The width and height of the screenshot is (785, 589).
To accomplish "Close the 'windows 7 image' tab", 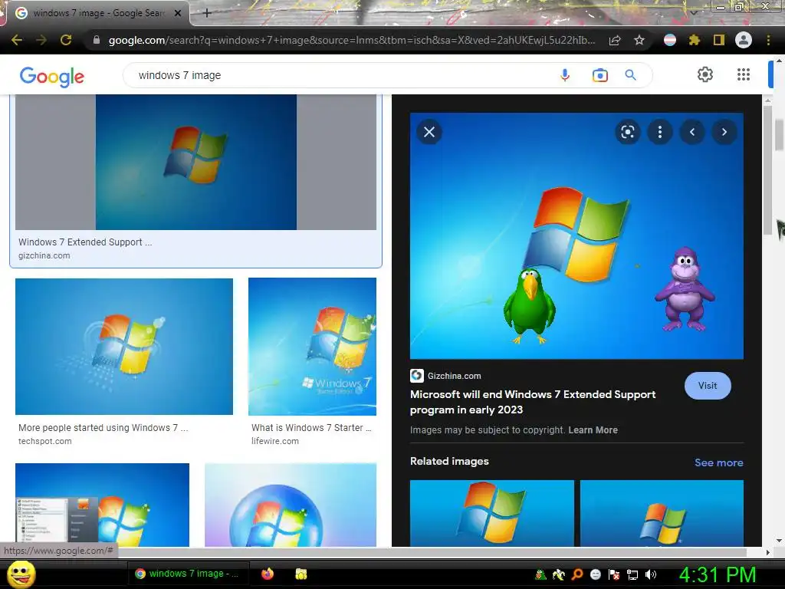I will [x=178, y=14].
